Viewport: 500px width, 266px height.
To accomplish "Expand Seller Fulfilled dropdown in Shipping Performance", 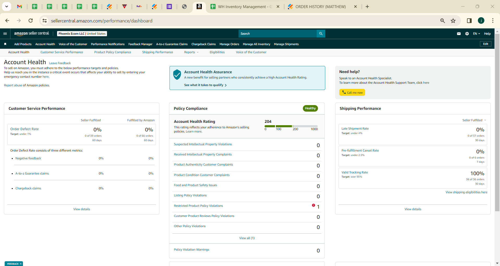I will coord(474,120).
